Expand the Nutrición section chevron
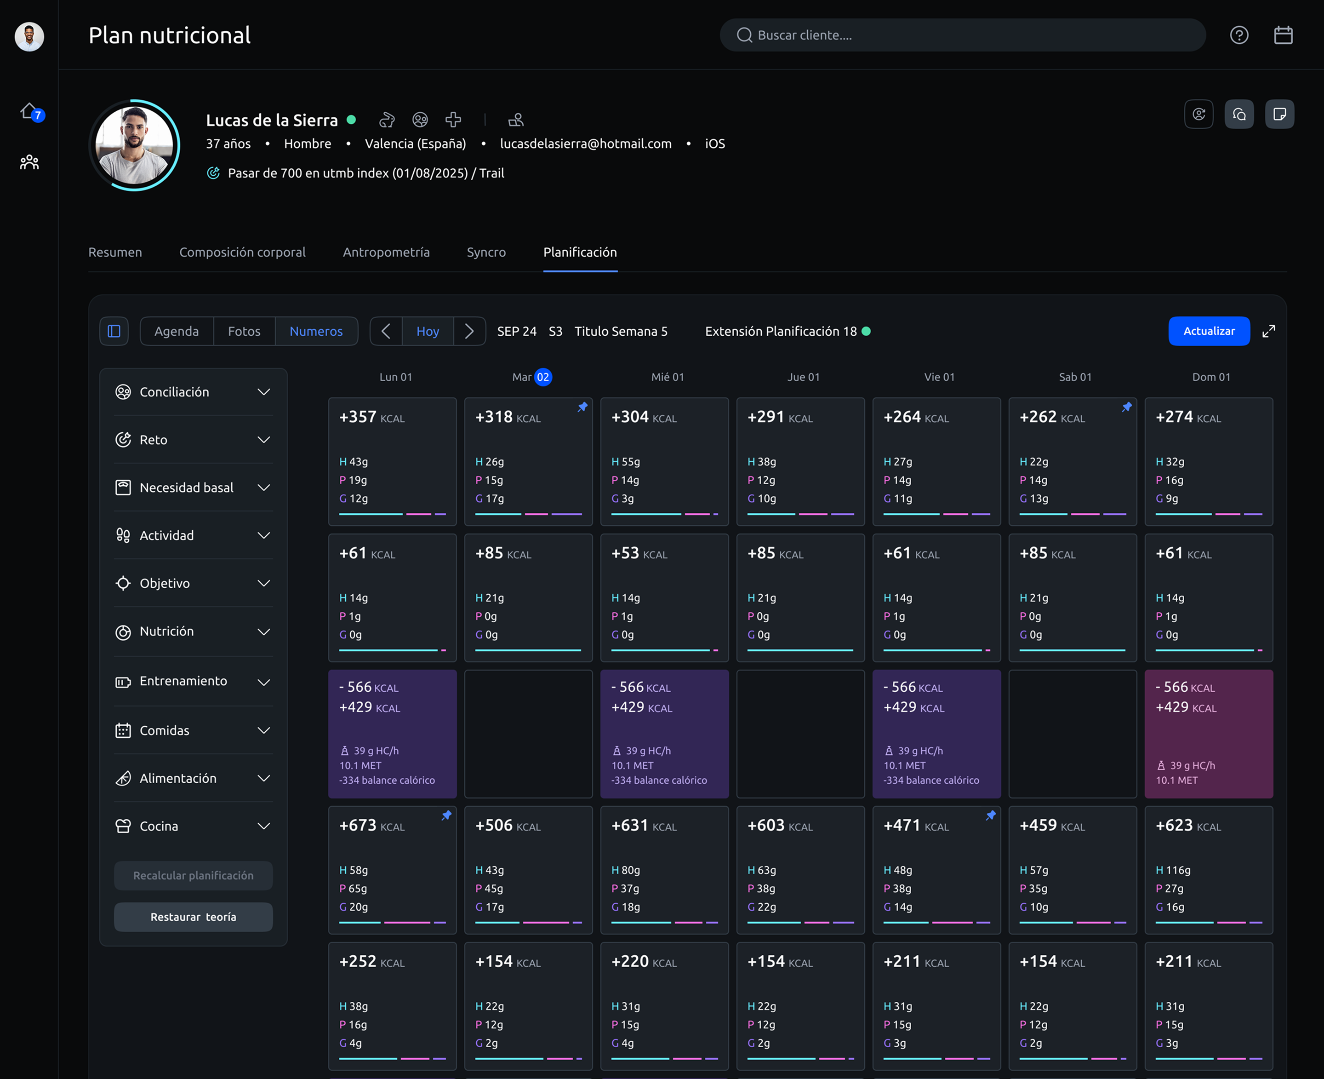 (264, 631)
